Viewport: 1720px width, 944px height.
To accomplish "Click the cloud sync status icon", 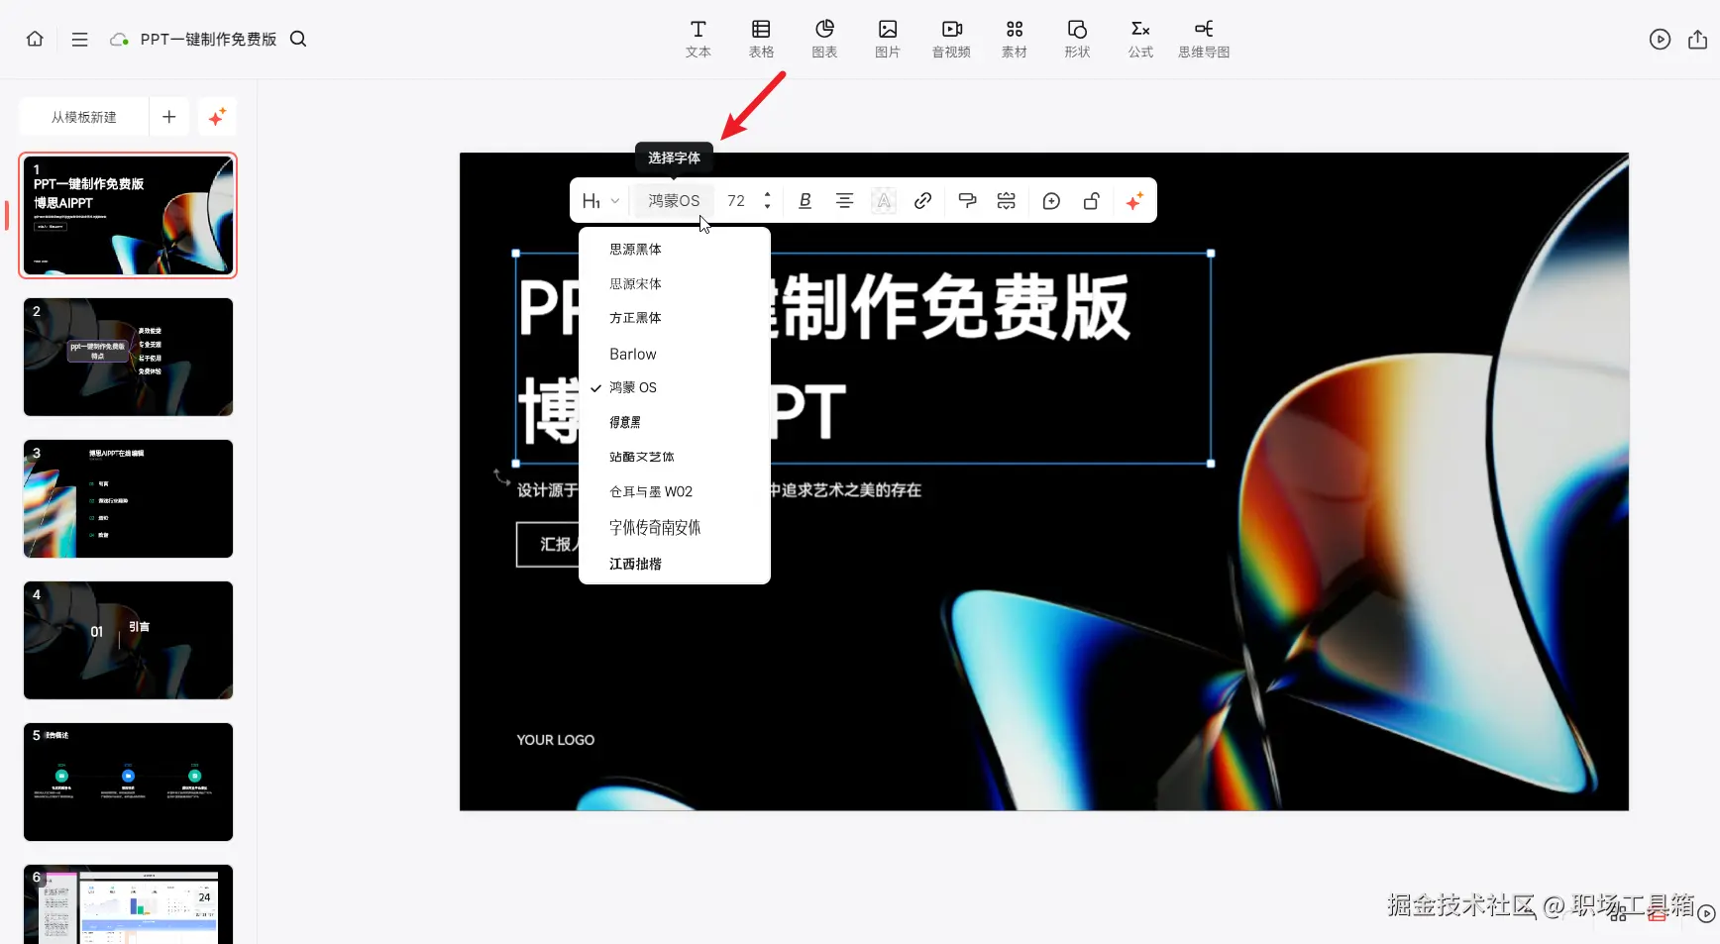I will tap(119, 40).
